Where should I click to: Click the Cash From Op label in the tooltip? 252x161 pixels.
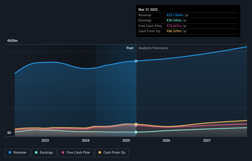coord(149,31)
